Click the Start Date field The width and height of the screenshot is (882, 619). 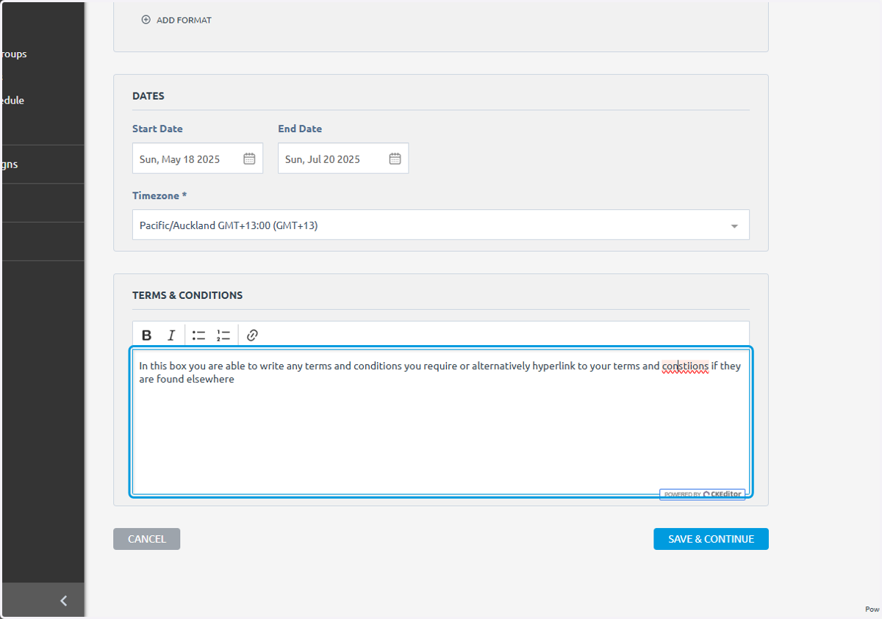tap(198, 159)
